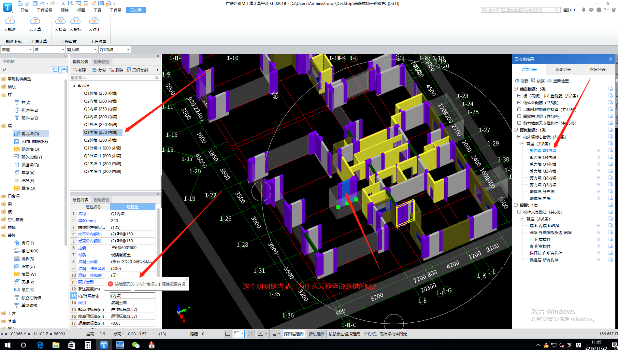Click the sigma summary calculation icon in quick toolbar

click(63, 3)
